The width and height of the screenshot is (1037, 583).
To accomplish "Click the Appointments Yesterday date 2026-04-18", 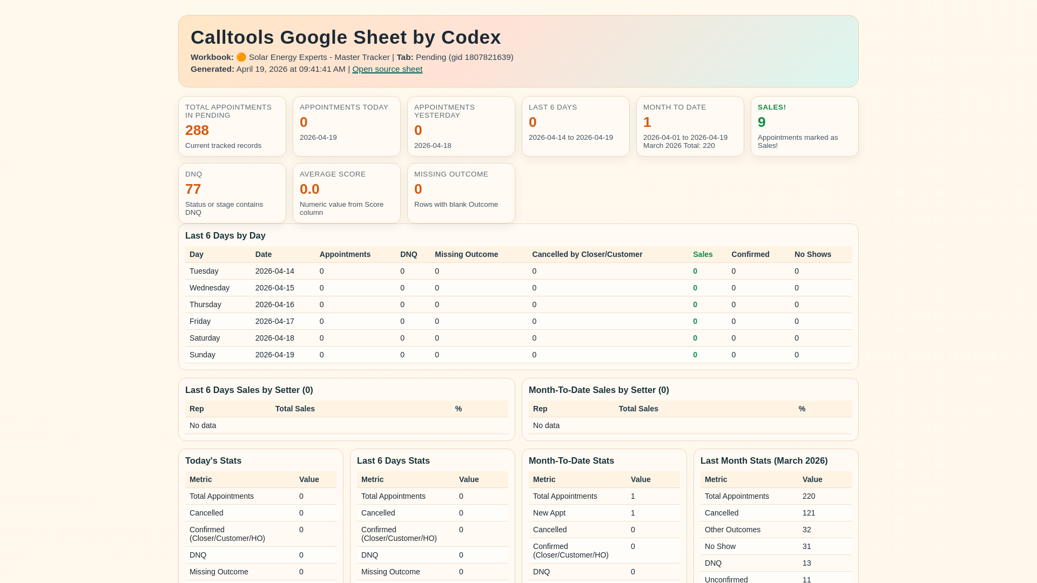I will [x=433, y=146].
